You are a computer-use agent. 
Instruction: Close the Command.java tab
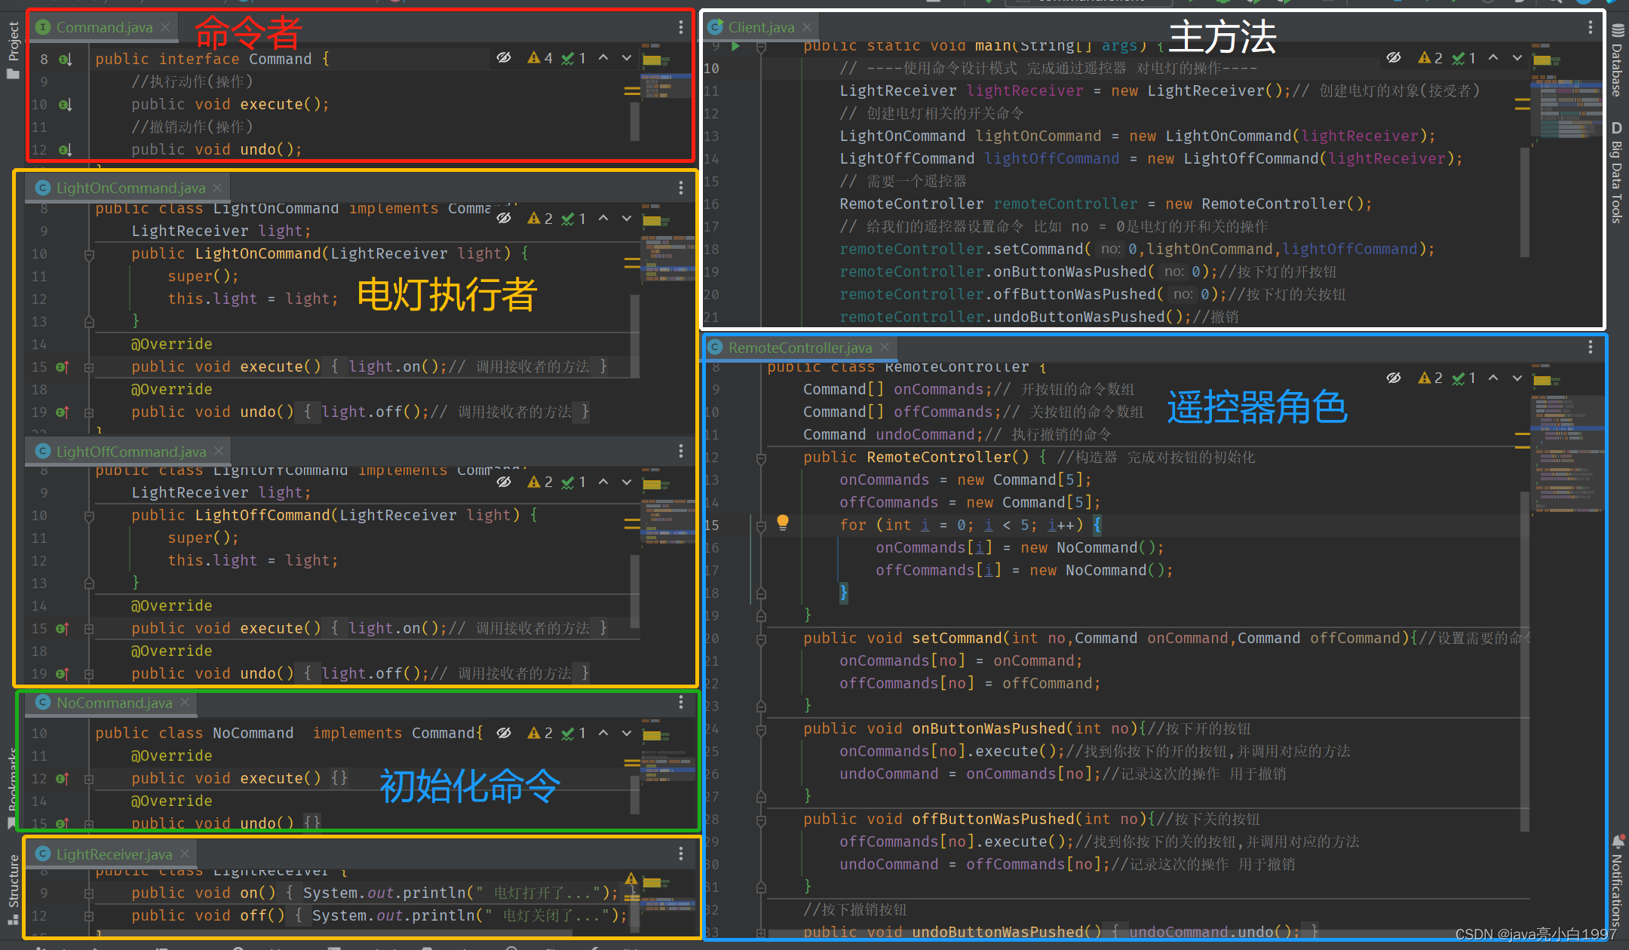click(165, 27)
